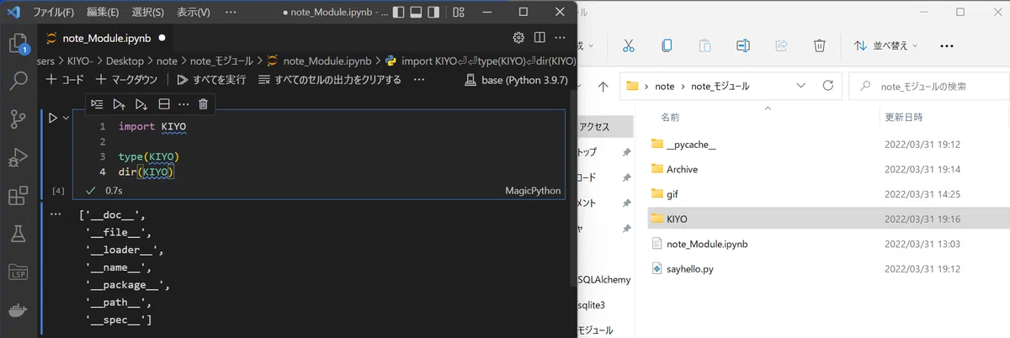Open Source Control view in VS Code
The width and height of the screenshot is (1010, 338).
(18, 119)
